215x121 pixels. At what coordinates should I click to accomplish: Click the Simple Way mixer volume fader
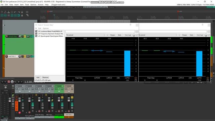(x=59, y=99)
